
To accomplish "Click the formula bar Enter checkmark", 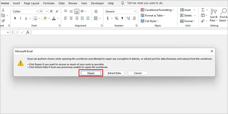I will pyautogui.click(x=22, y=32).
